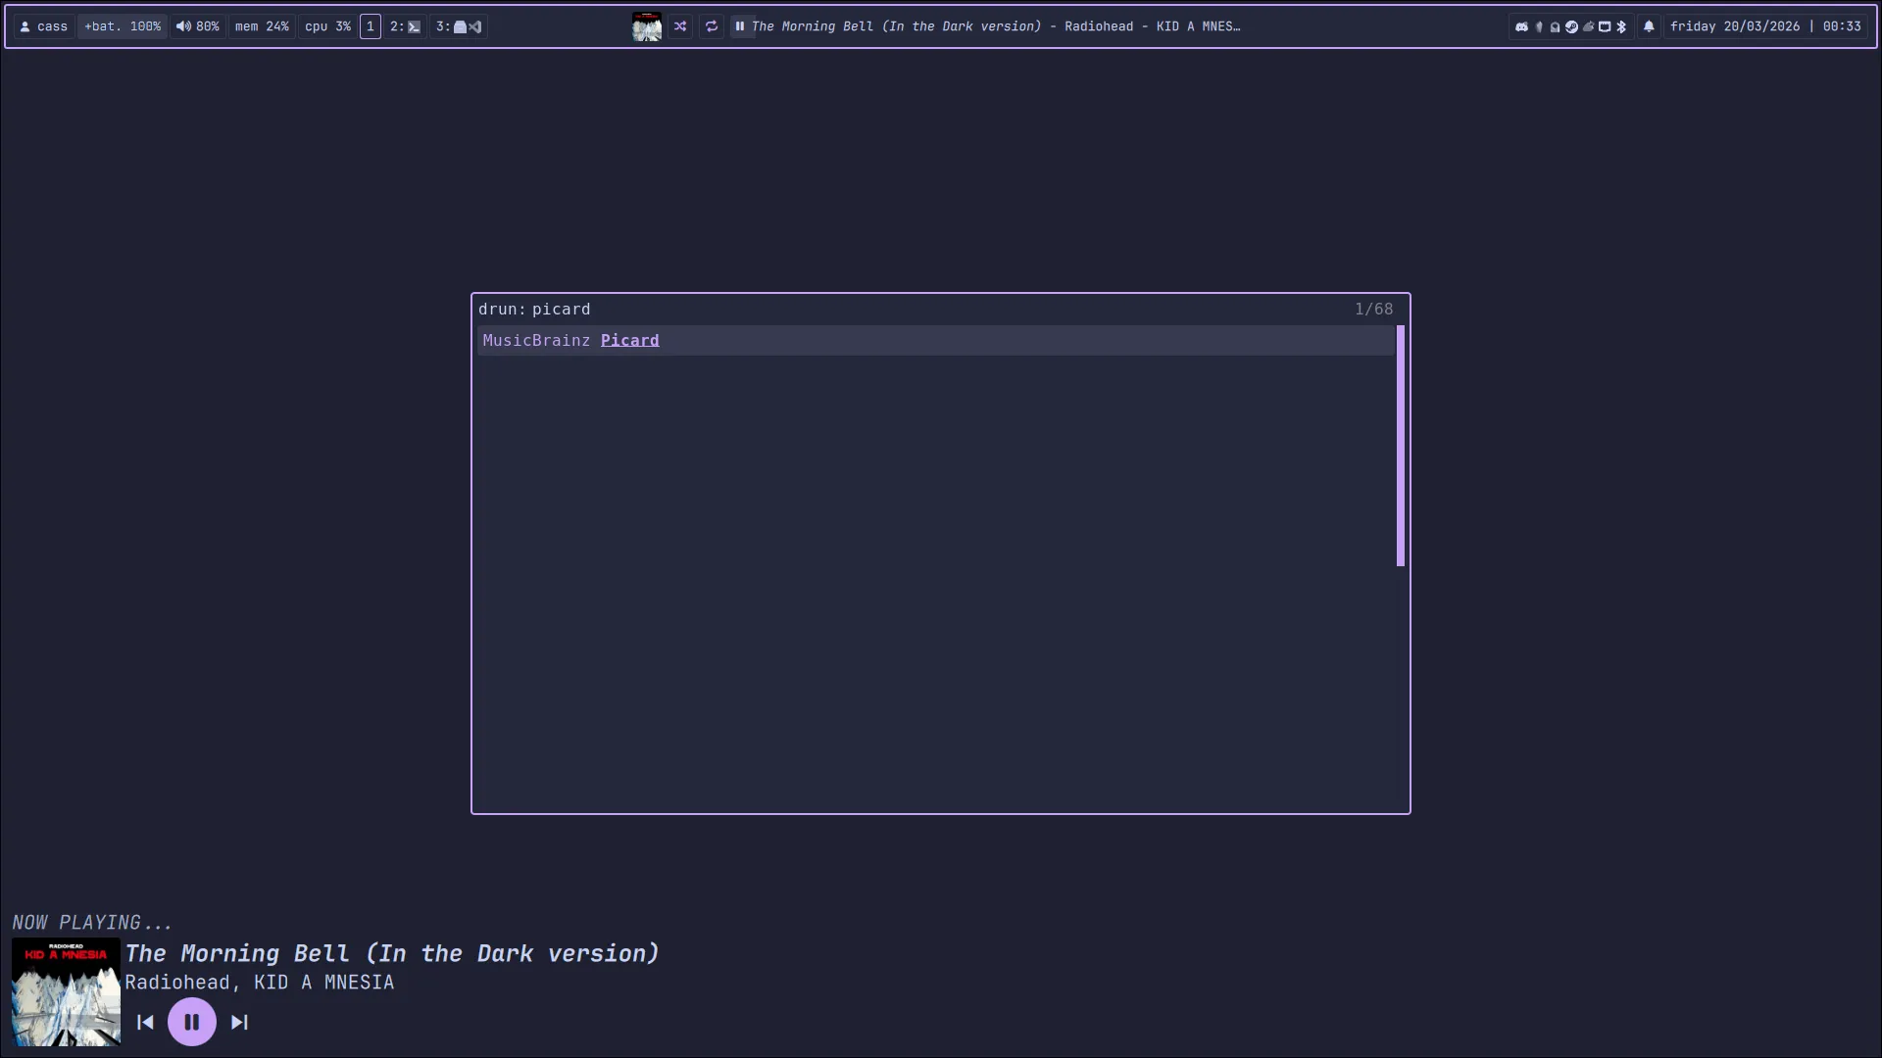Click the shuffle playback icon in status bar
This screenshot has height=1058, width=1882.
(680, 26)
